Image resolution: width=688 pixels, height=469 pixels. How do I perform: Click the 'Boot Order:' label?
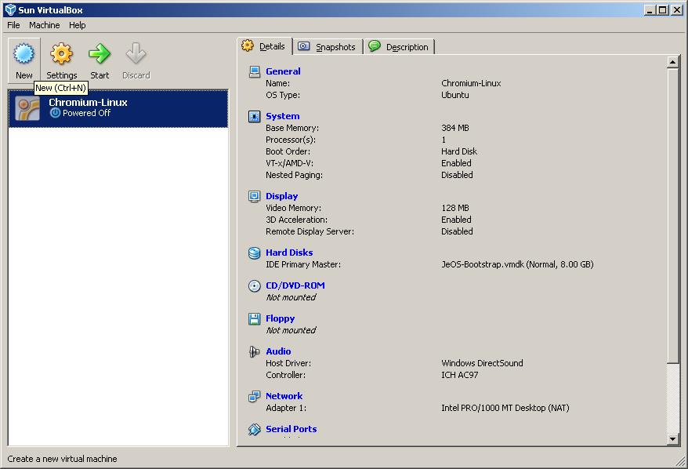pos(288,151)
